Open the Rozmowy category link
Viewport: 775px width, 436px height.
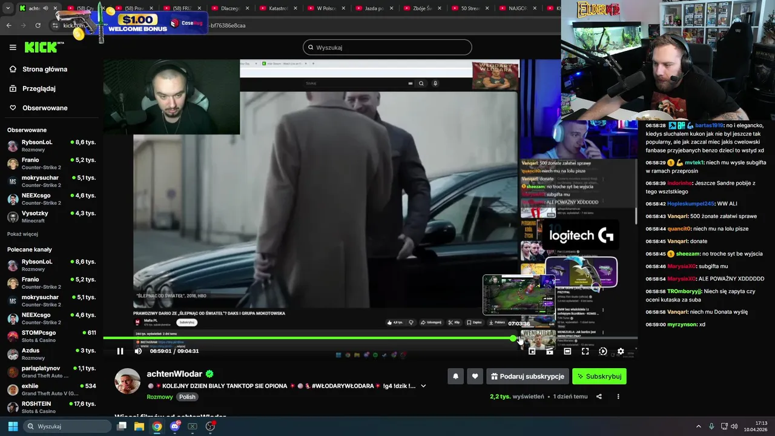160,397
